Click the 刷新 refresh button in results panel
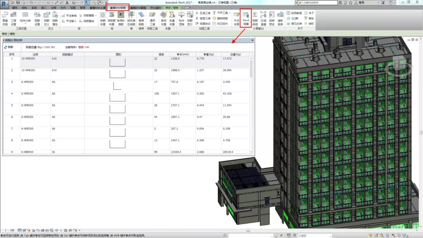Viewport: 423px width, 238px height. [8, 47]
